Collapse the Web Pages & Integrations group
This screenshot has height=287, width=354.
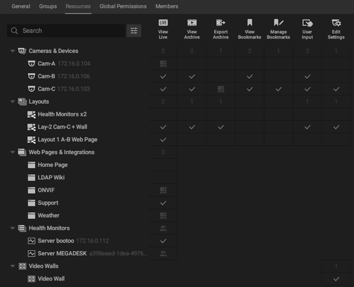coord(13,152)
